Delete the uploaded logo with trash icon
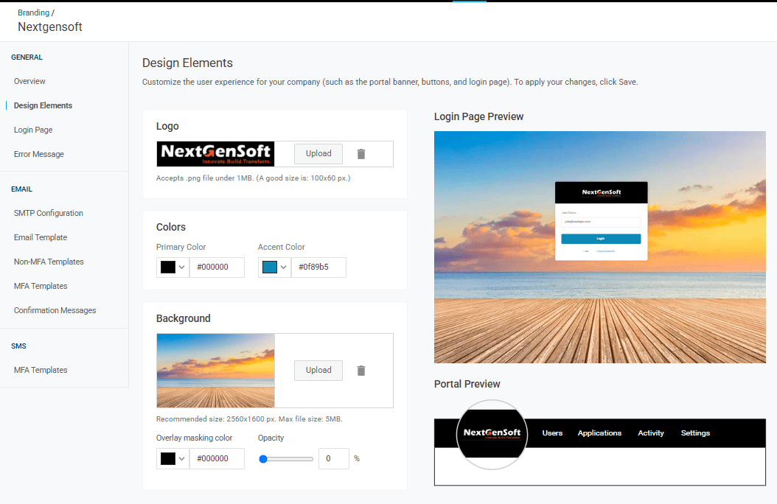Image resolution: width=777 pixels, height=504 pixels. 361,154
